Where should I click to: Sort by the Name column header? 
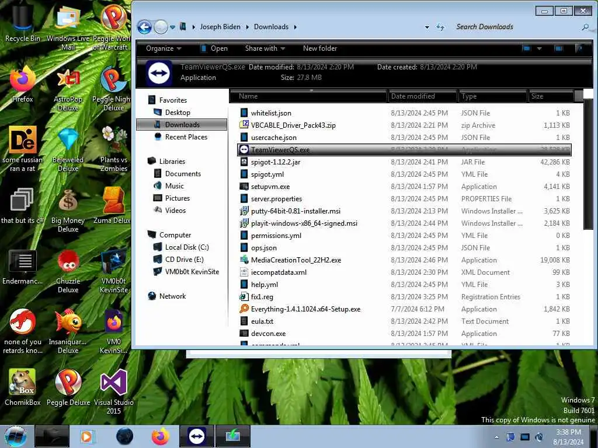308,96
